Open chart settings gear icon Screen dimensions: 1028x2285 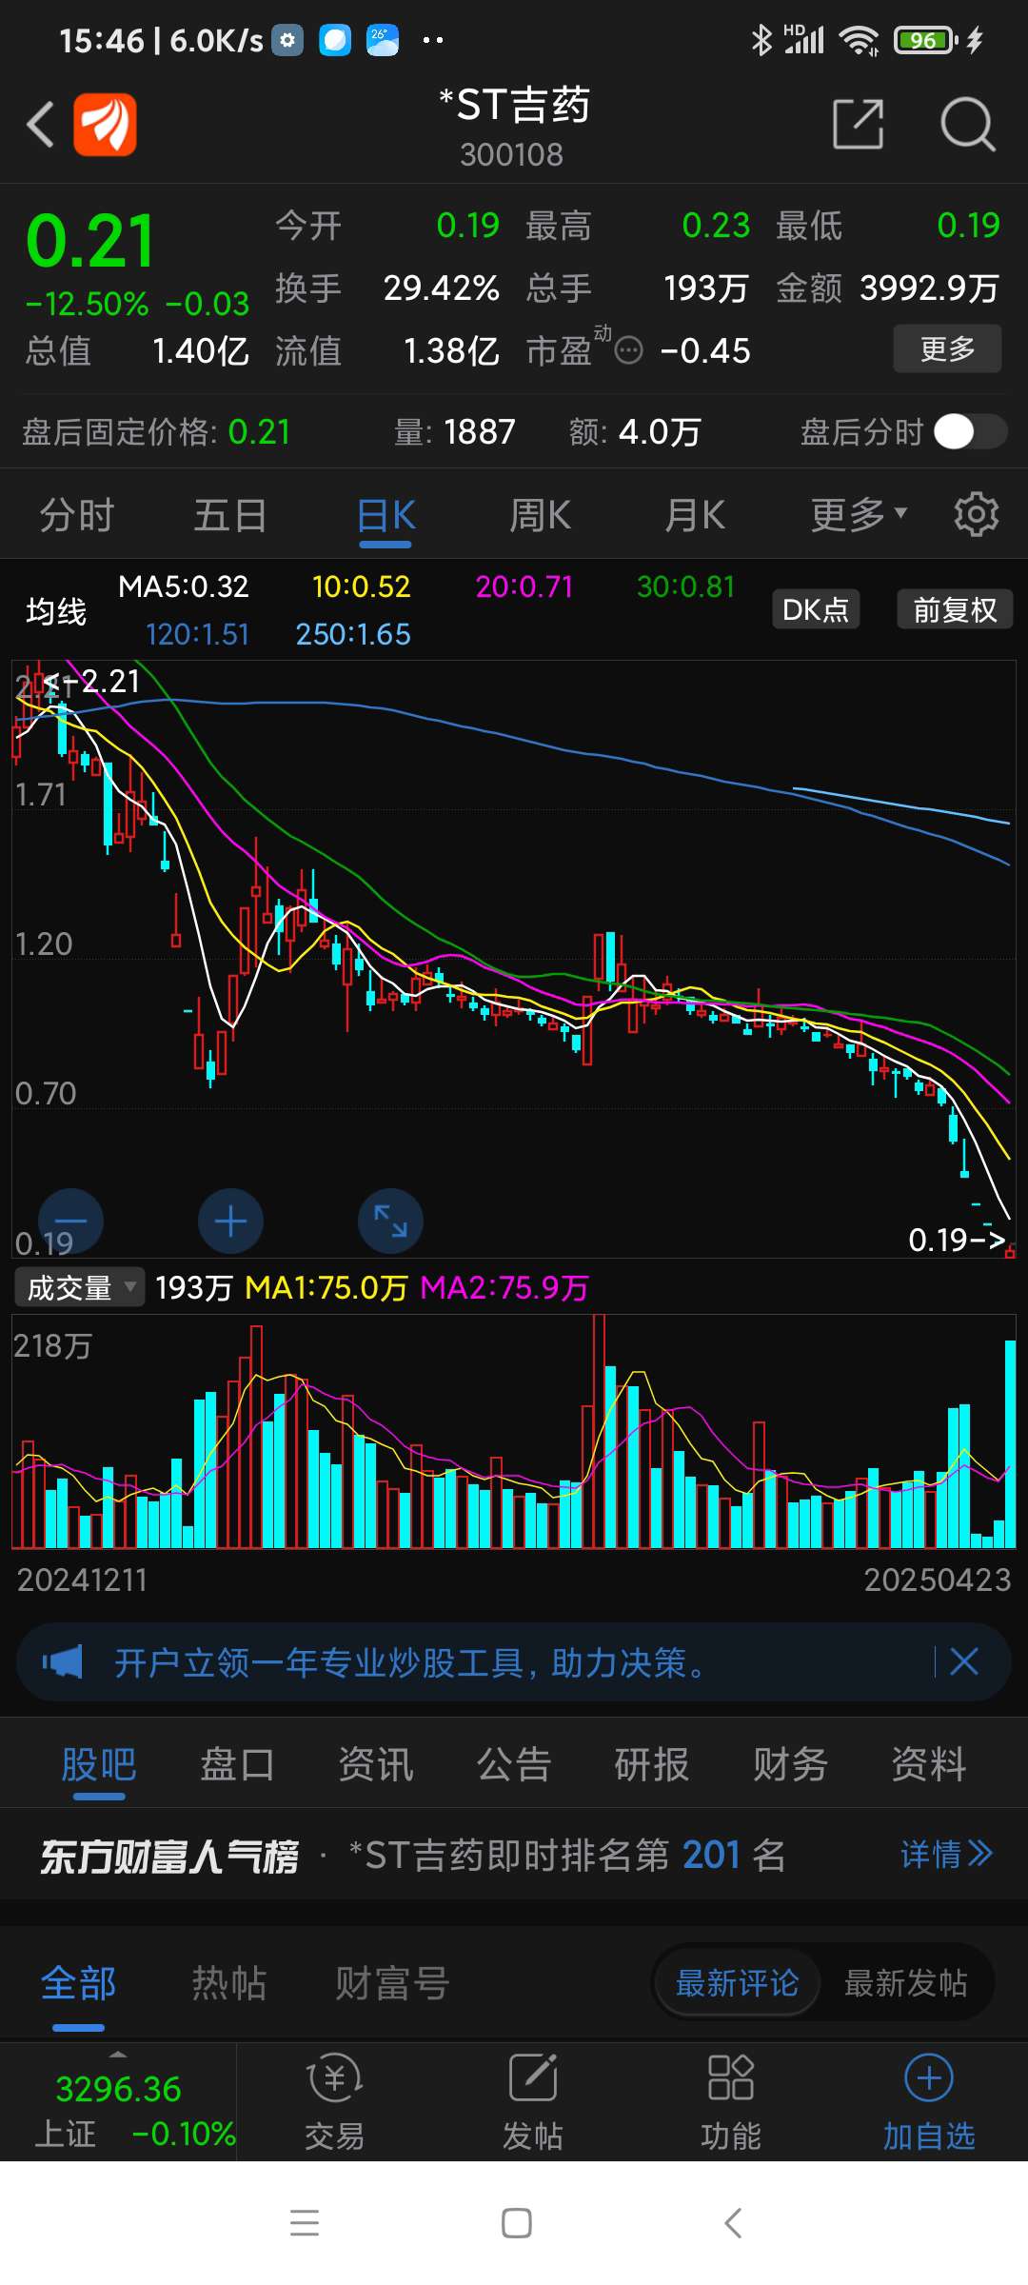click(977, 515)
